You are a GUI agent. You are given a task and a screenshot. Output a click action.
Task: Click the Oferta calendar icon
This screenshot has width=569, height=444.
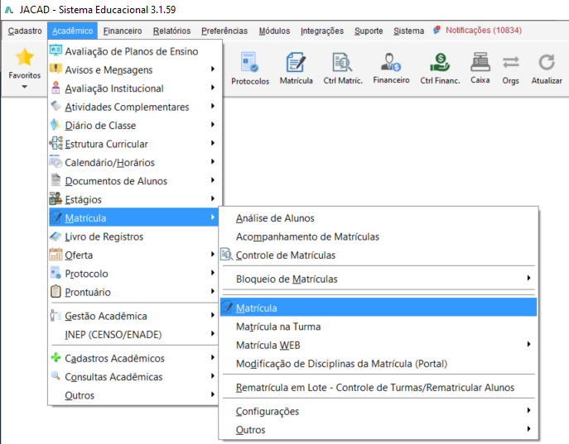coord(55,254)
